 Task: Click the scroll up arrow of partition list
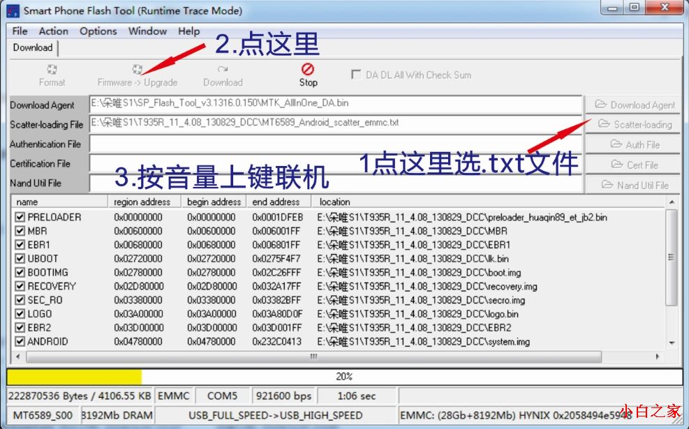tap(672, 202)
